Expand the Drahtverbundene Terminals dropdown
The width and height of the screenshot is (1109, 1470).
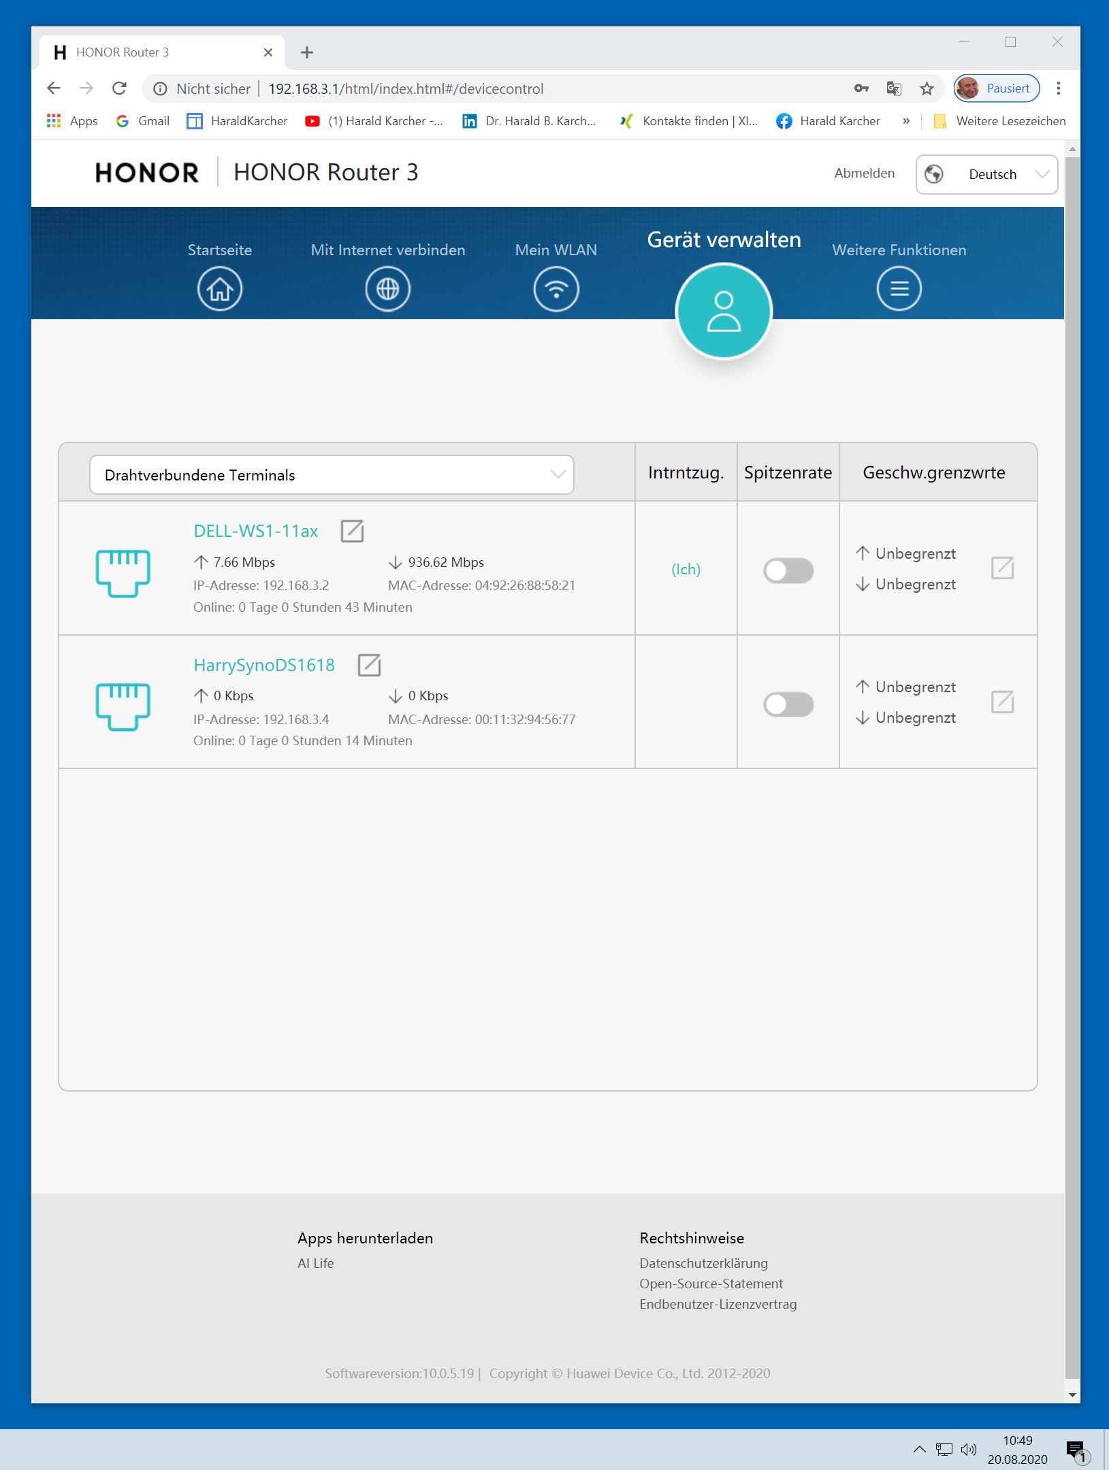[x=332, y=475]
